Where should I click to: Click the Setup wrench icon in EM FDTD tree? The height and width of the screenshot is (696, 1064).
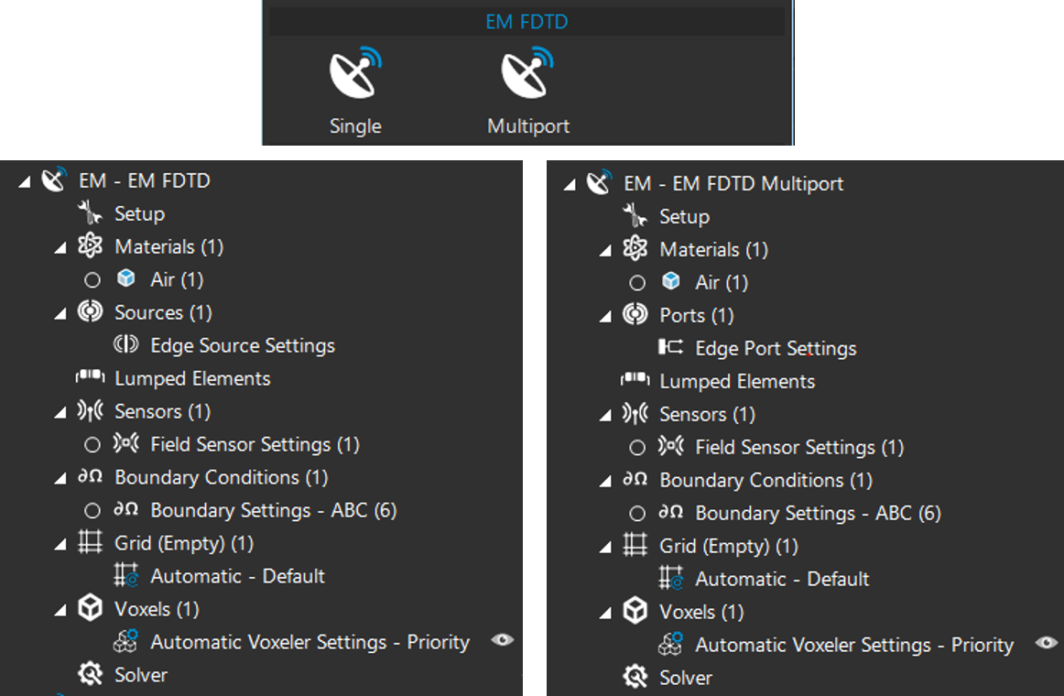pos(90,214)
